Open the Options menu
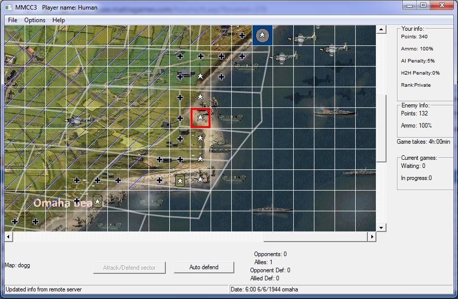Viewport: 458px width, 299px height. click(x=35, y=20)
